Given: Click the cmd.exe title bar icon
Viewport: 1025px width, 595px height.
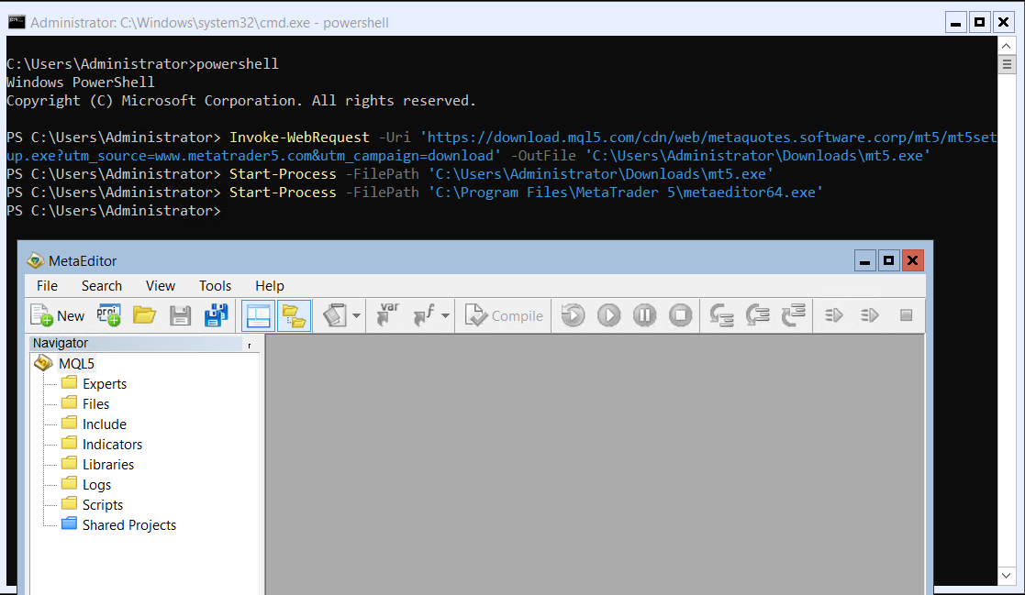Looking at the screenshot, I should point(17,22).
